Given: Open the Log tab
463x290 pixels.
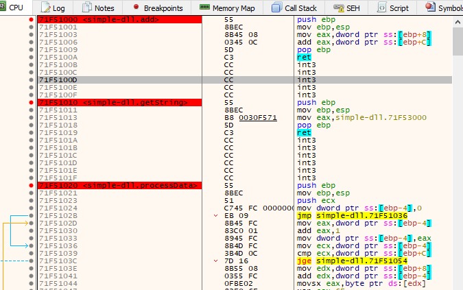Looking at the screenshot, I should point(53,8).
